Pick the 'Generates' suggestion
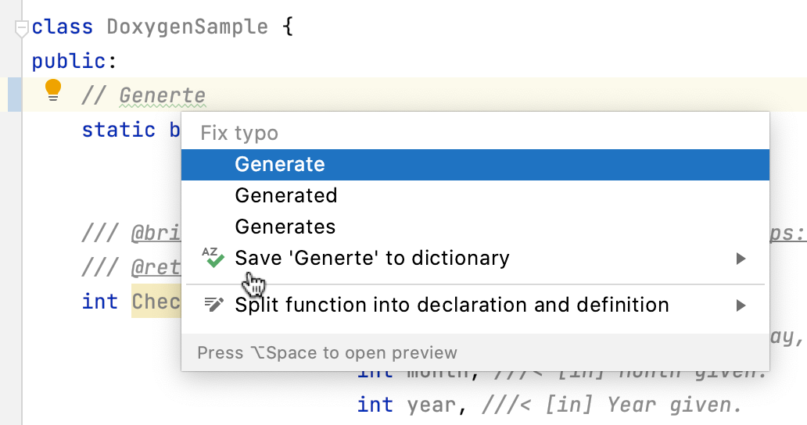 click(x=285, y=227)
